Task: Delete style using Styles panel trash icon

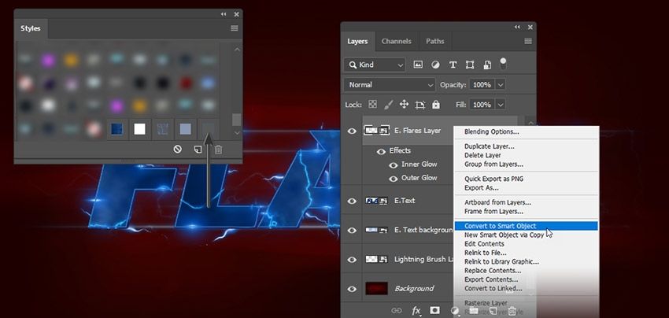Action: (x=218, y=150)
